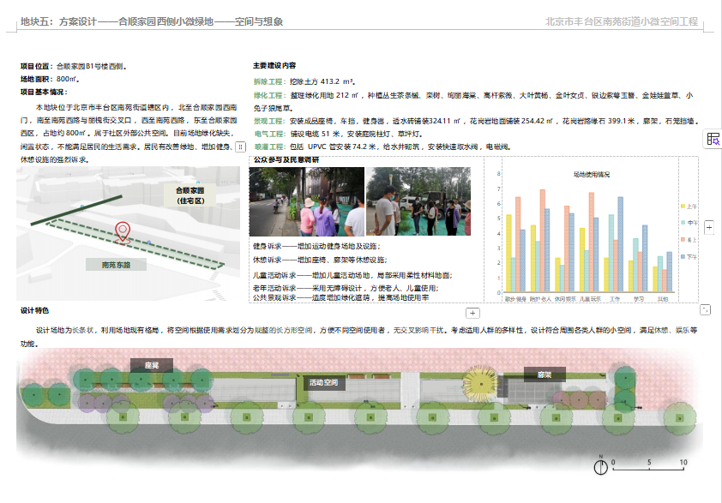
Task: Select the 上午 legend entry in chart
Action: pyautogui.click(x=691, y=207)
